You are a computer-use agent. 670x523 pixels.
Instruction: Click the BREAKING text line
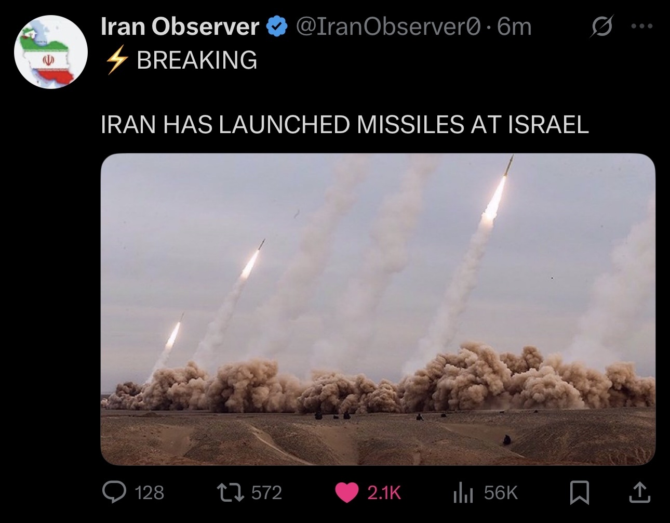tap(197, 60)
